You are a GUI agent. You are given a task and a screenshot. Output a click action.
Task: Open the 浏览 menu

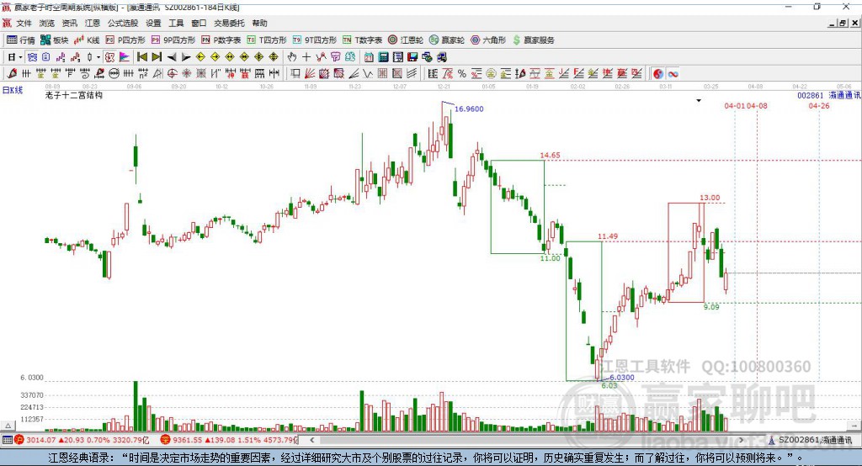click(x=47, y=23)
